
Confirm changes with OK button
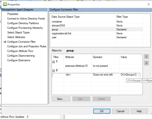(102, 111)
